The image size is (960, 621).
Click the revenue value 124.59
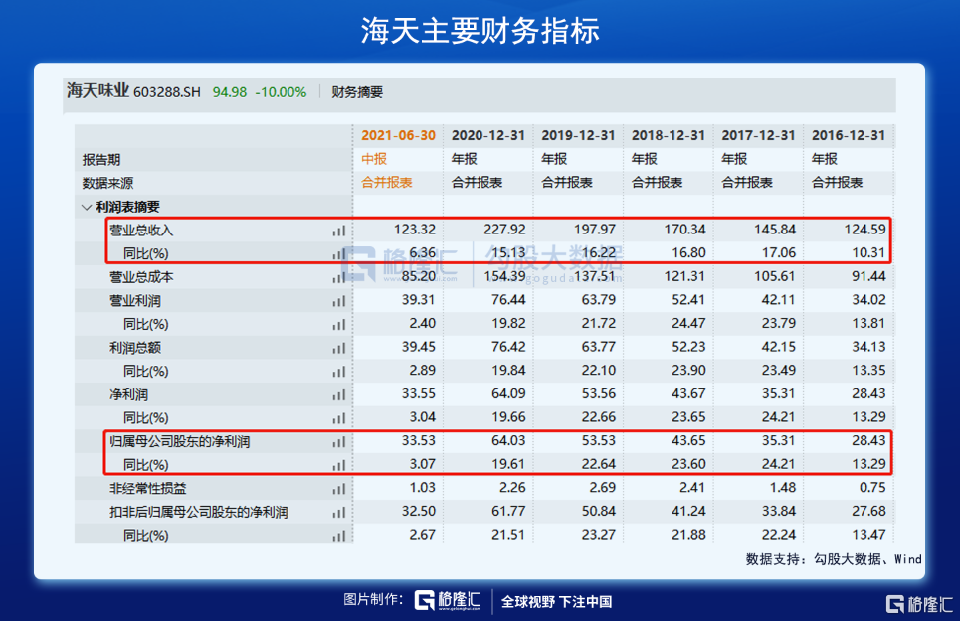coord(865,230)
